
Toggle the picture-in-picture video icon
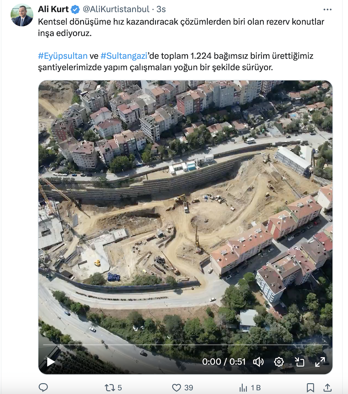click(x=300, y=362)
